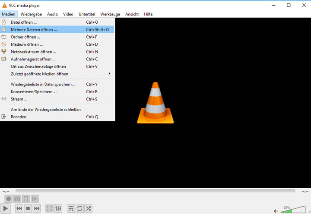Image resolution: width=311 pixels, height=214 pixels.
Task: Click the exit icon beside Beenden
Action: [4, 116]
